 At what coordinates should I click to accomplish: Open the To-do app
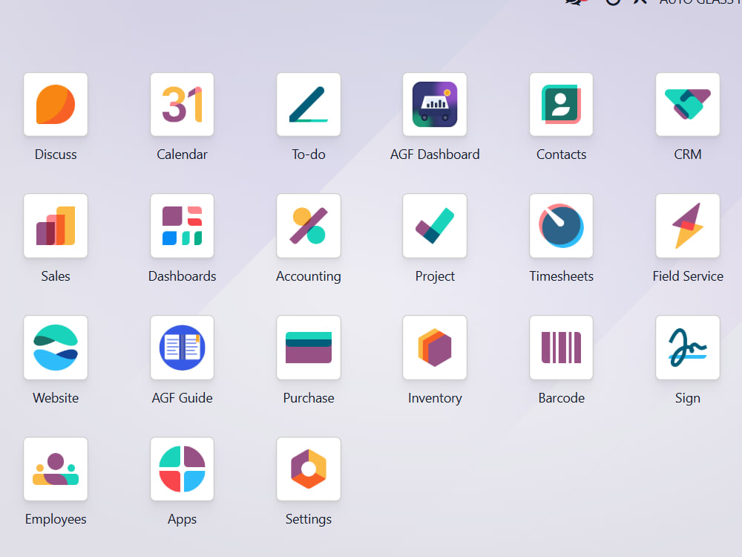pos(309,105)
